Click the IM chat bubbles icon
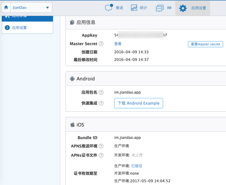Viewport: 226px width, 185px height. 160,8
